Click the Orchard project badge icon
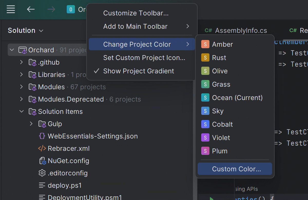The image size is (308, 200). pyautogui.click(x=71, y=9)
